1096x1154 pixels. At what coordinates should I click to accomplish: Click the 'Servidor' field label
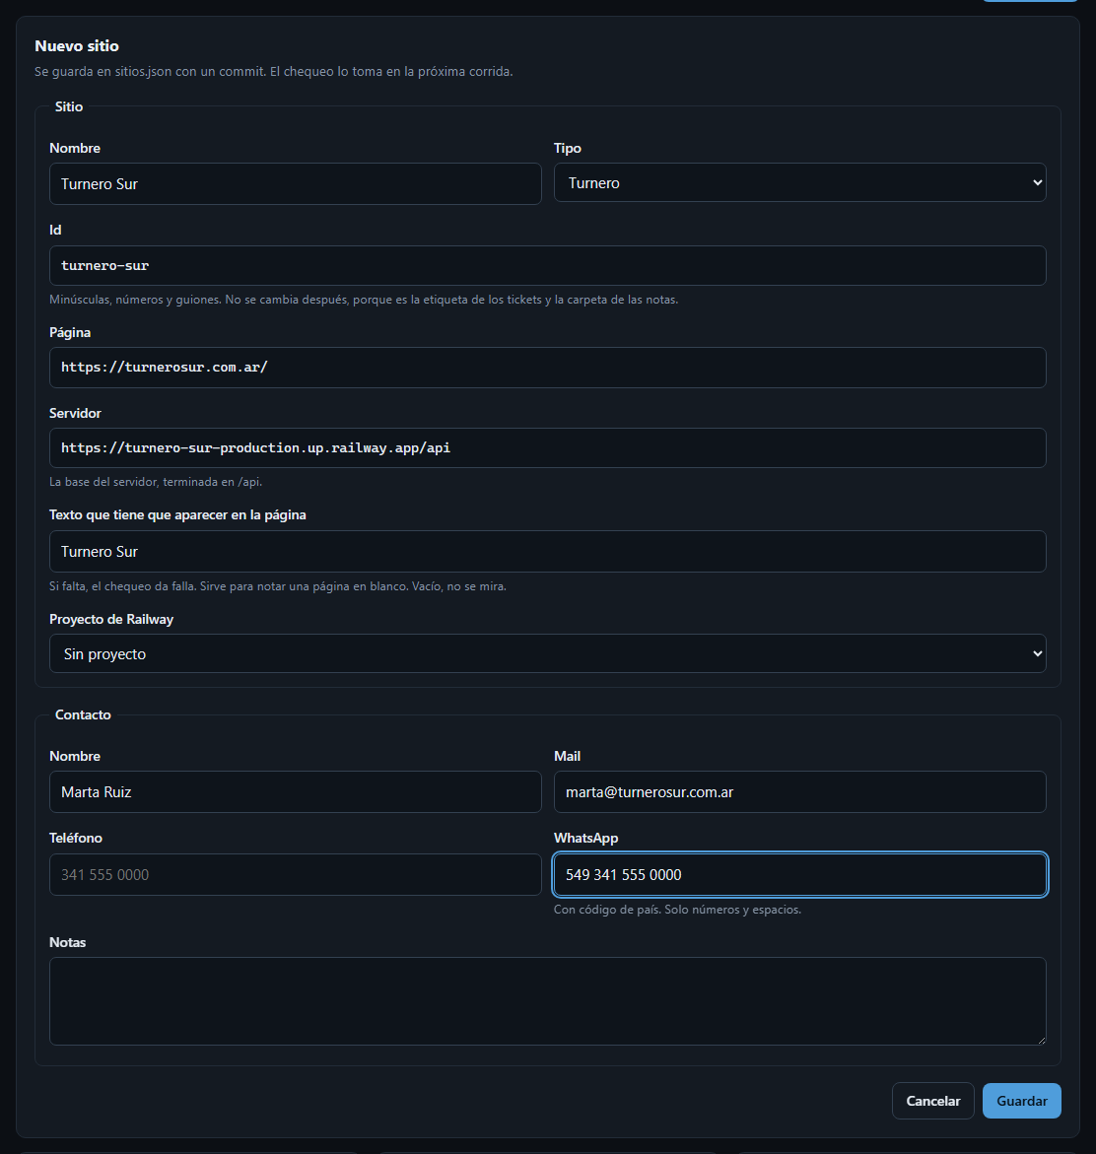[x=75, y=413]
